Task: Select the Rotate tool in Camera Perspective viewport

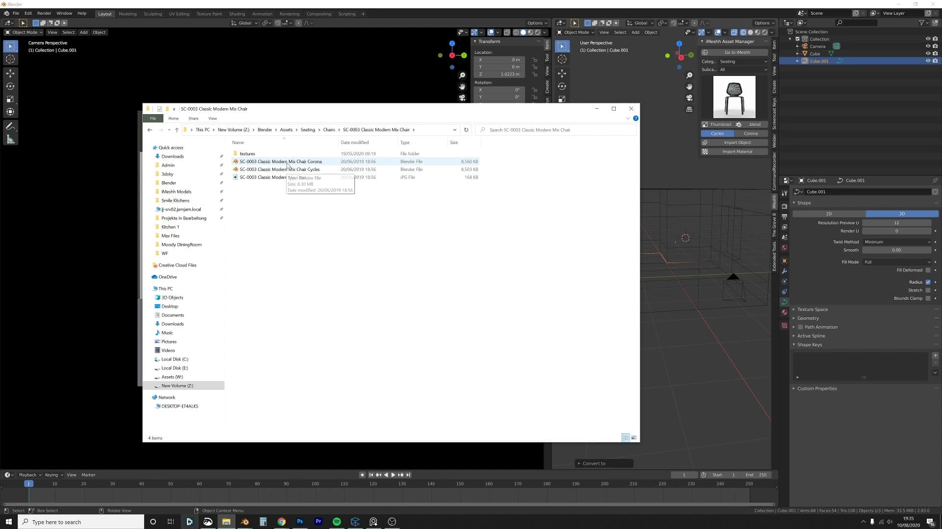Action: click(10, 86)
